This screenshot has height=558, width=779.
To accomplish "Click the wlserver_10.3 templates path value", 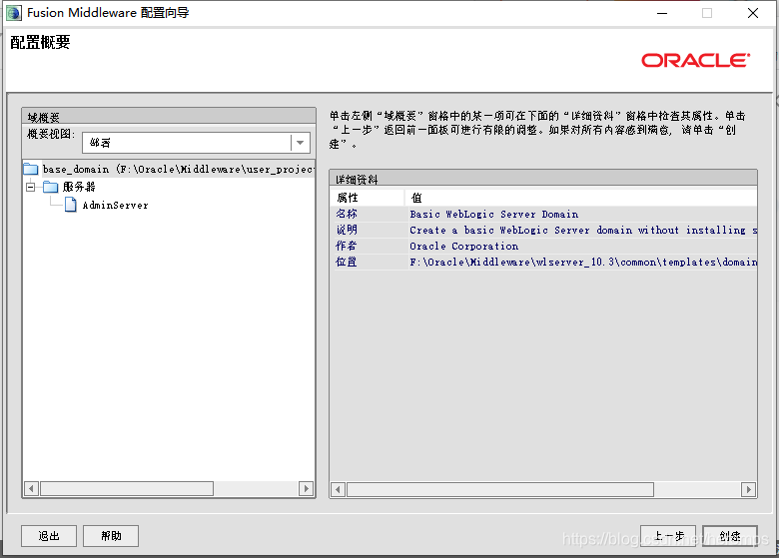I will click(x=583, y=262).
